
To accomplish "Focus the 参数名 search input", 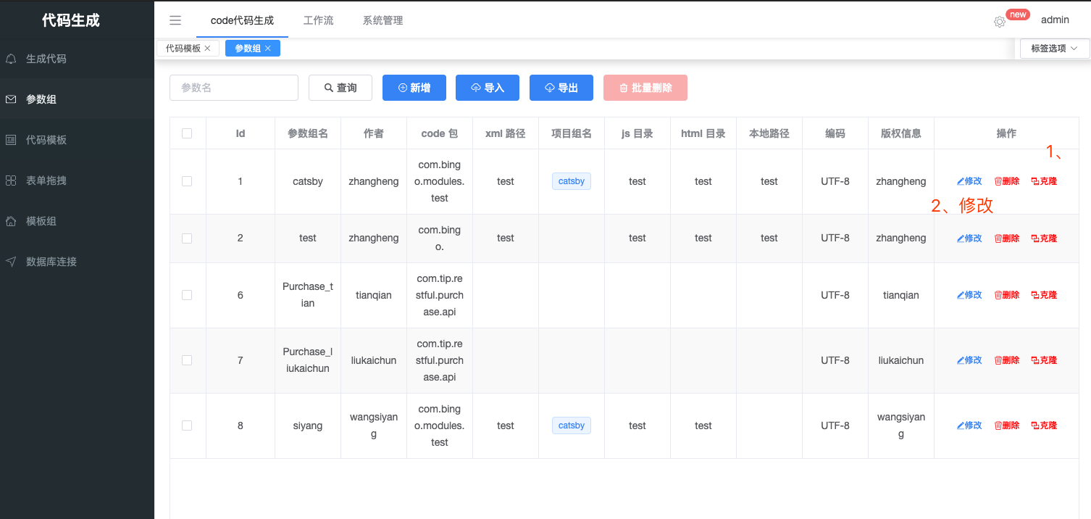I will 234,88.
